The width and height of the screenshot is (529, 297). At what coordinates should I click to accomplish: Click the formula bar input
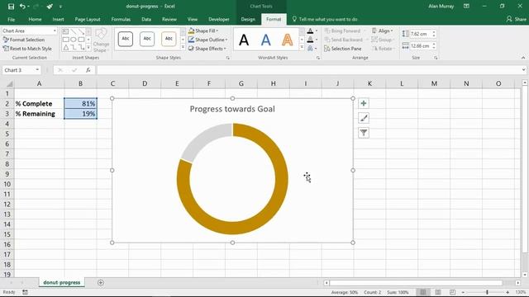point(308,70)
